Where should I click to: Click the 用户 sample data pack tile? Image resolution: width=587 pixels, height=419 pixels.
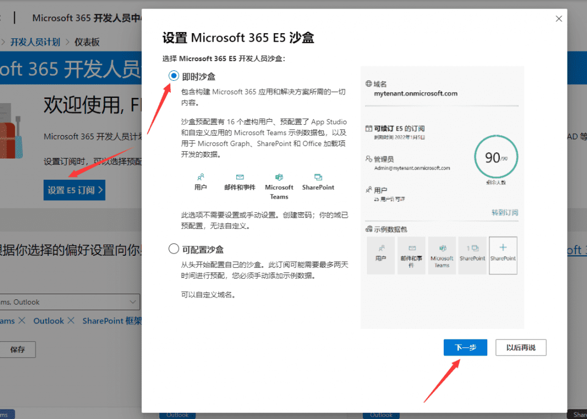coord(381,255)
